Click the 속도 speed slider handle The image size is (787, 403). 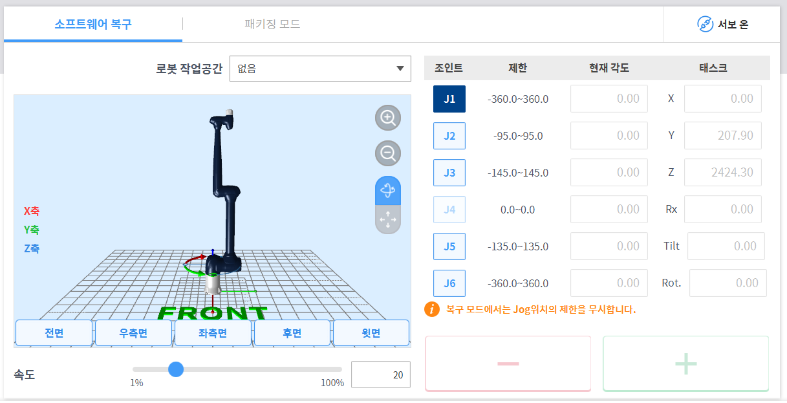175,369
